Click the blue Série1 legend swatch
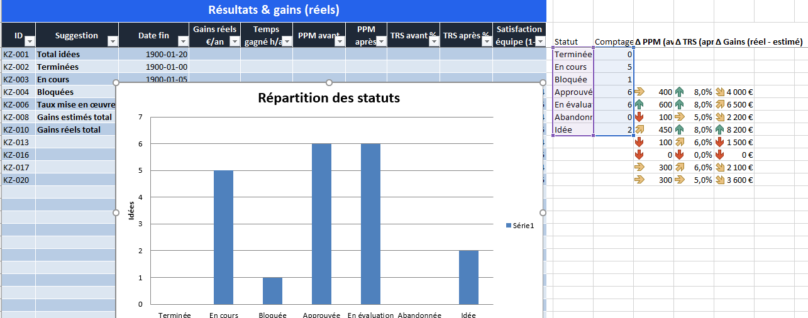The image size is (808, 318). click(x=508, y=226)
